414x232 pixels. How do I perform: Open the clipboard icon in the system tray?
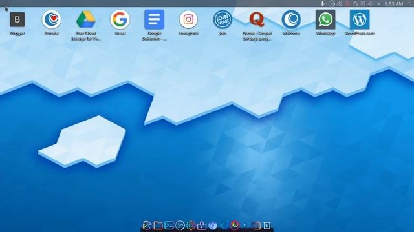coord(364,3)
